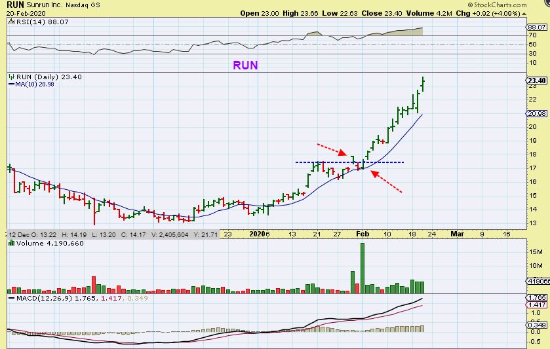Click the High 23.66 value
550x349 pixels.
300,13
